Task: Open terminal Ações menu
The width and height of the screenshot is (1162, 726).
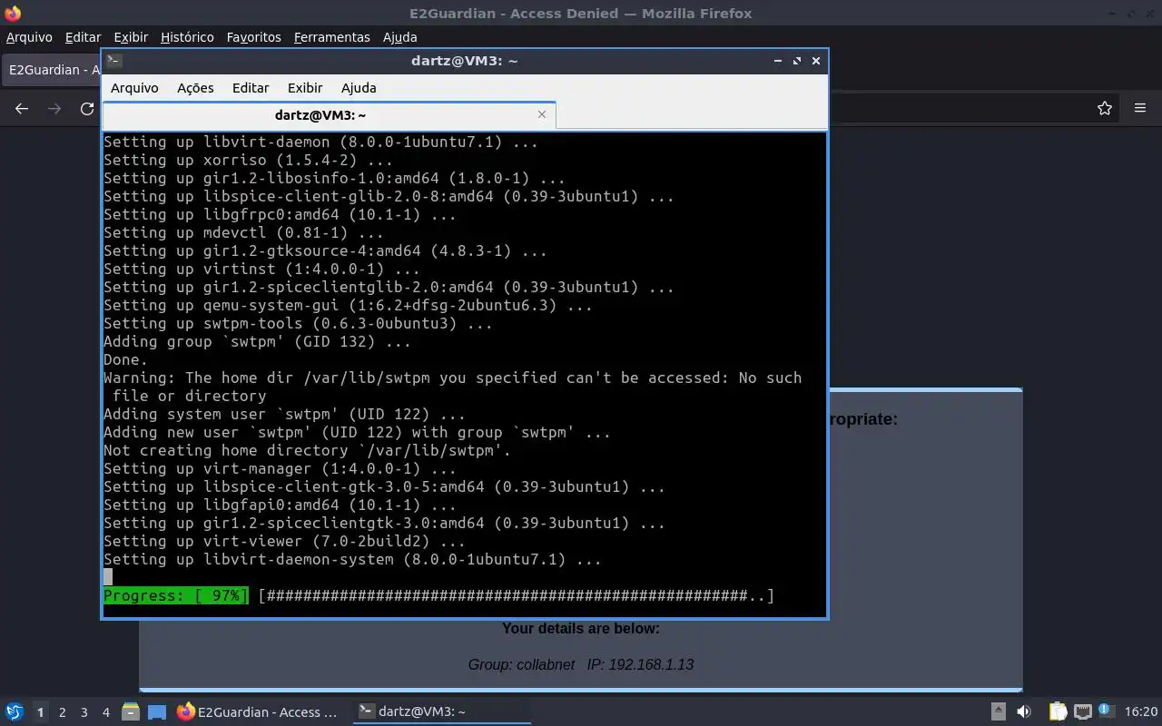Action: (x=195, y=88)
